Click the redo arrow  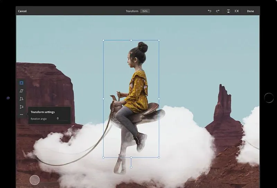(218, 11)
